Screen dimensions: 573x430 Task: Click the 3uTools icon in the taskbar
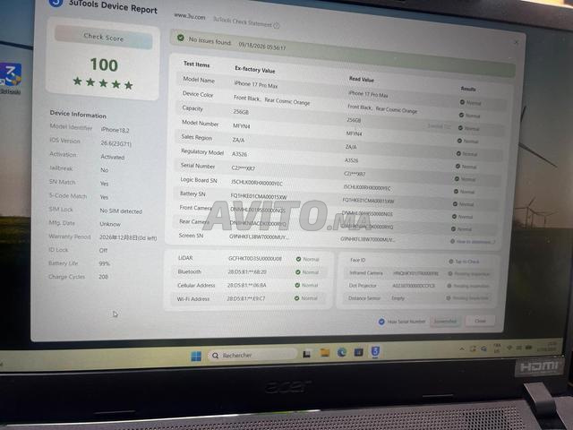[x=375, y=351]
